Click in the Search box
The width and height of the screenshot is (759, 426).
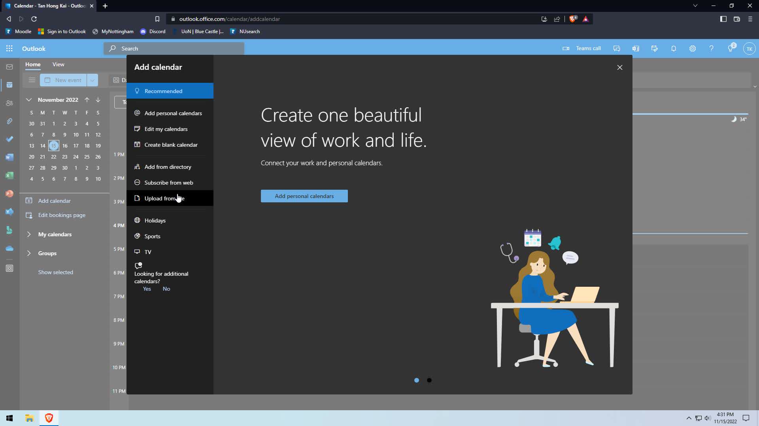coord(174,49)
